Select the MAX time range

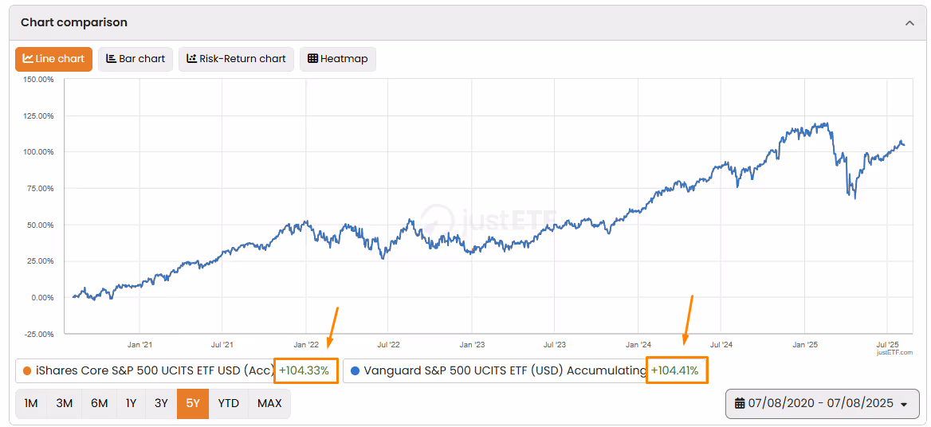(269, 404)
